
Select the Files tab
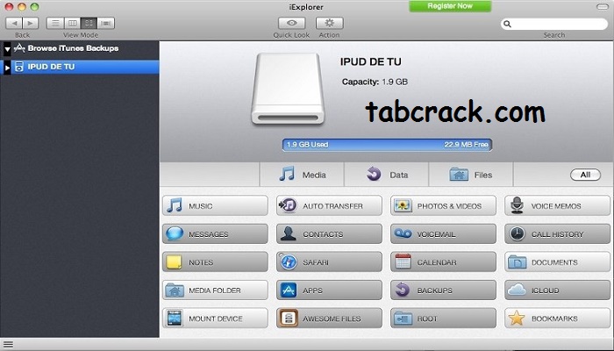(x=471, y=175)
